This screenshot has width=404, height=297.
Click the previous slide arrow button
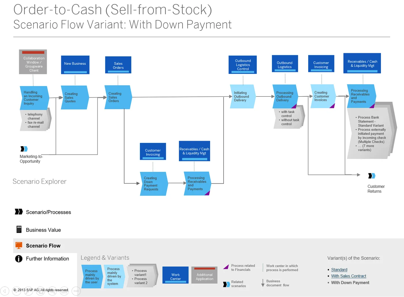click(5, 291)
